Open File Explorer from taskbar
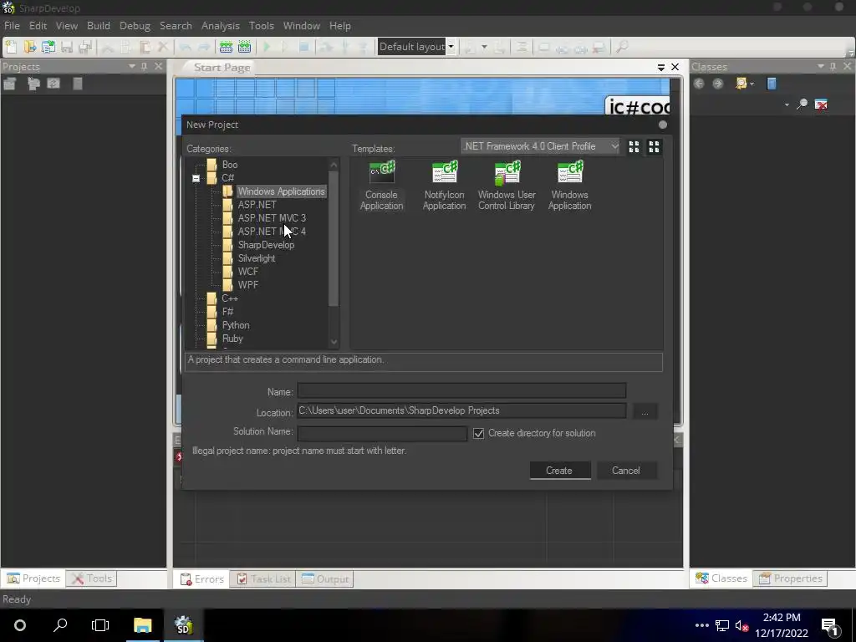 pos(142,625)
